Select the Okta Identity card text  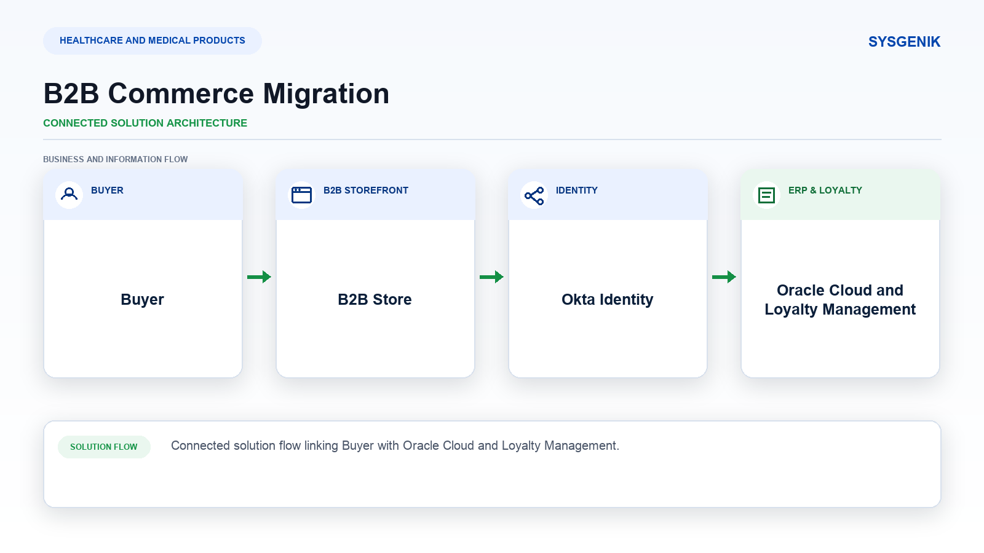point(608,299)
